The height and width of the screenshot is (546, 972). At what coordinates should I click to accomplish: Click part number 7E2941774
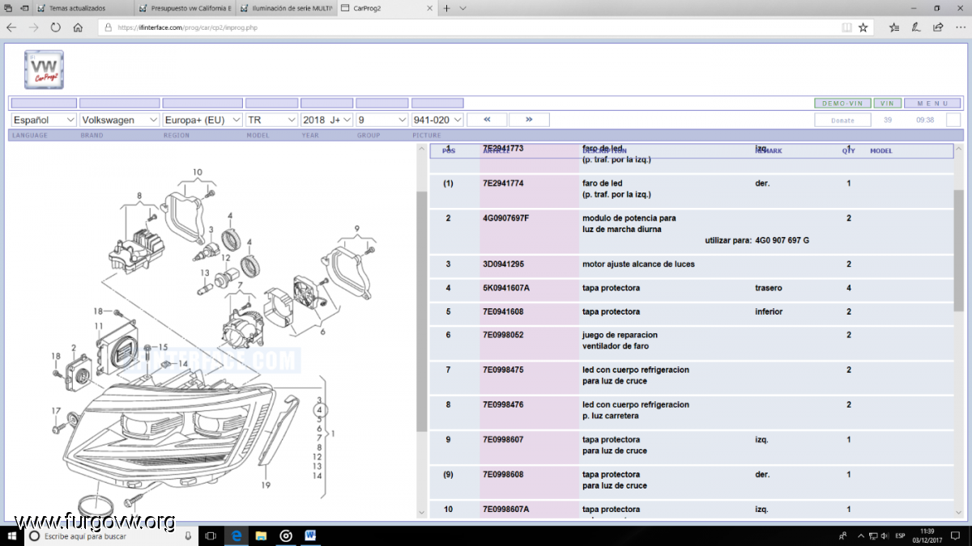pyautogui.click(x=503, y=184)
